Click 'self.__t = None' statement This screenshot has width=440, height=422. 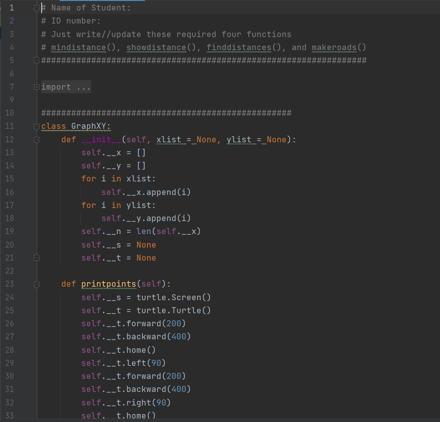click(118, 258)
